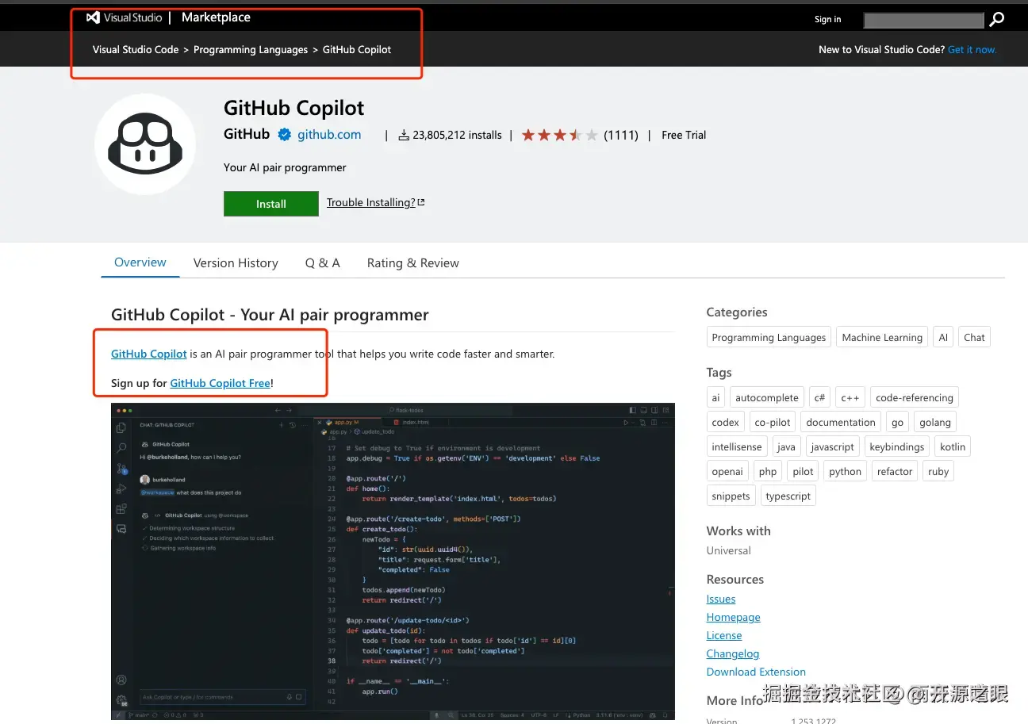
Task: Open the Programming Languages breadcrumb
Action: tap(251, 49)
